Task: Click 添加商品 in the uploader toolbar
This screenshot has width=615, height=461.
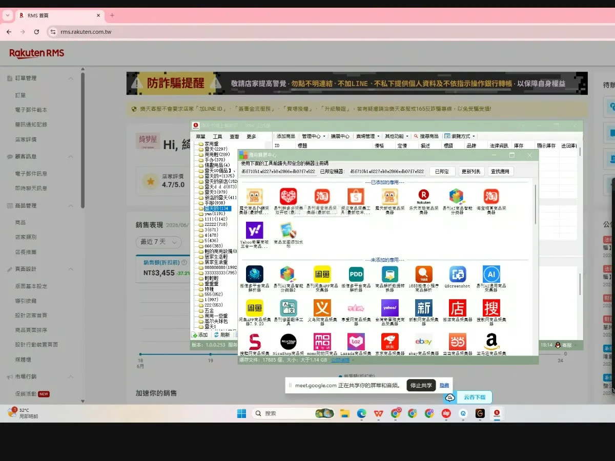Action: pyautogui.click(x=285, y=136)
